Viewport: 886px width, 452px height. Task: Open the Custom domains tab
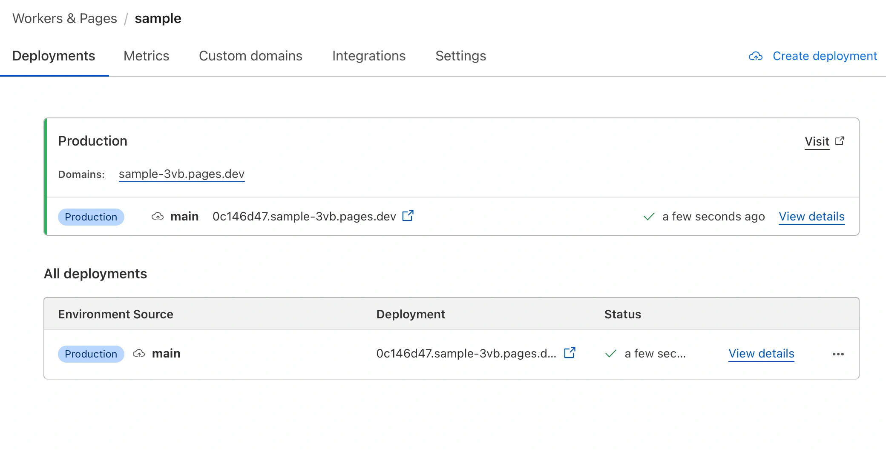[x=250, y=56]
